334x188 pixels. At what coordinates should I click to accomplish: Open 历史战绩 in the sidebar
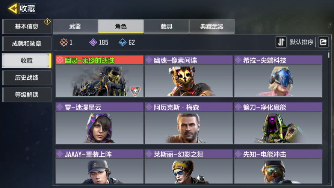tap(27, 78)
